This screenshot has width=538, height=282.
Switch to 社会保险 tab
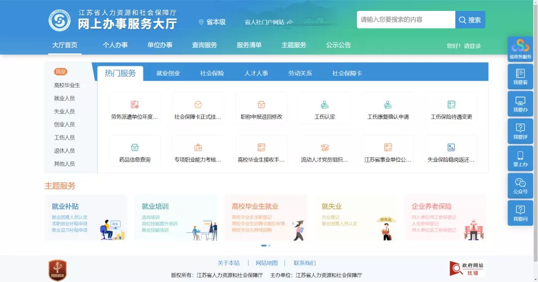tap(212, 73)
